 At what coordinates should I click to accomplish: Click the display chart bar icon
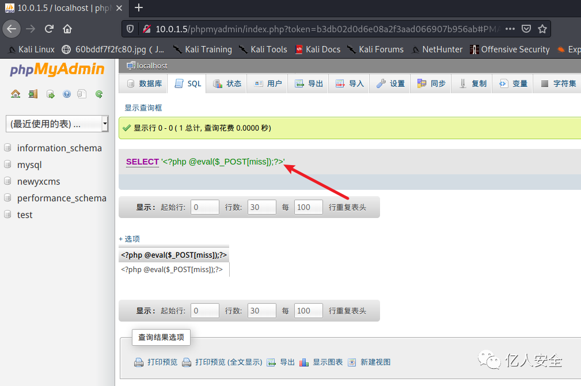pos(304,362)
